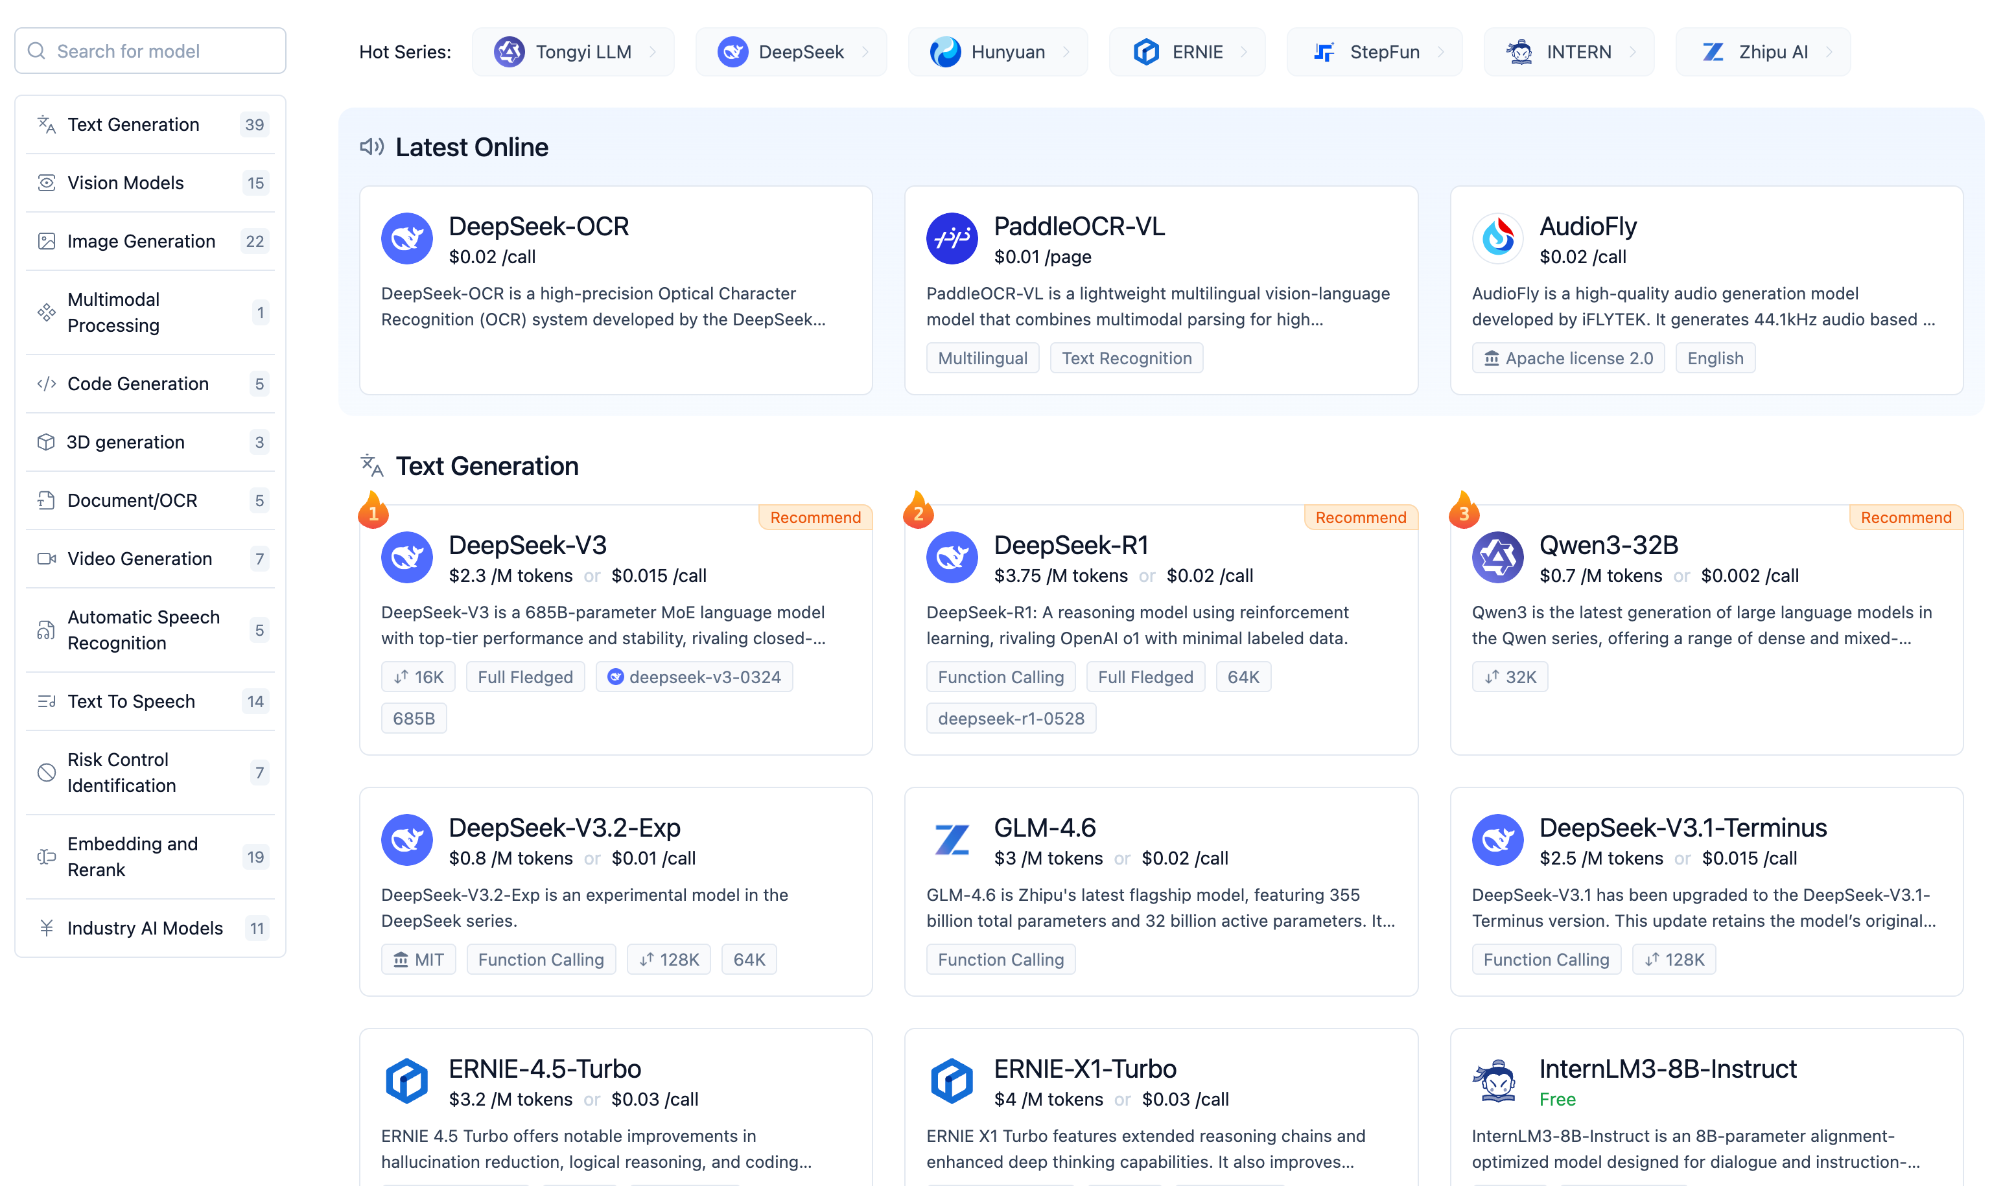Click the PaddleOCR-VL logo icon
This screenshot has height=1186, width=2003.
[951, 238]
